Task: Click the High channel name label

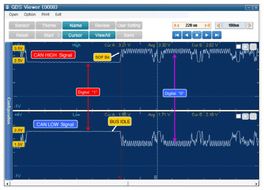Action: pyautogui.click(x=77, y=45)
